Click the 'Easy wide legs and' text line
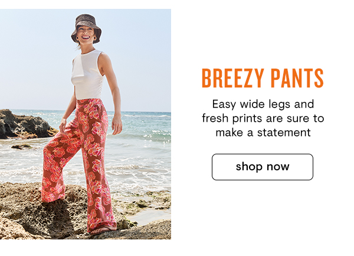354x256 pixels. [x=263, y=104]
